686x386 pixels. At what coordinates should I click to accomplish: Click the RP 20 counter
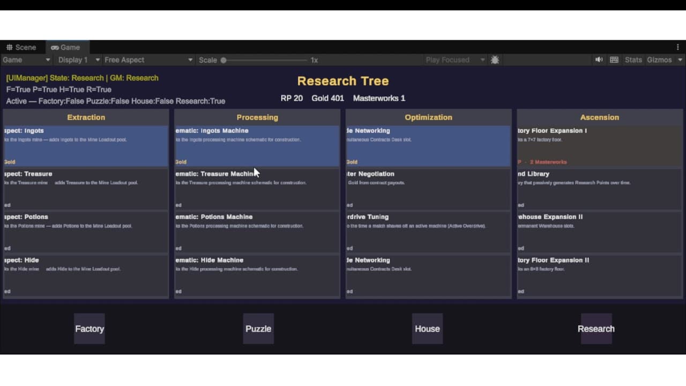[292, 98]
